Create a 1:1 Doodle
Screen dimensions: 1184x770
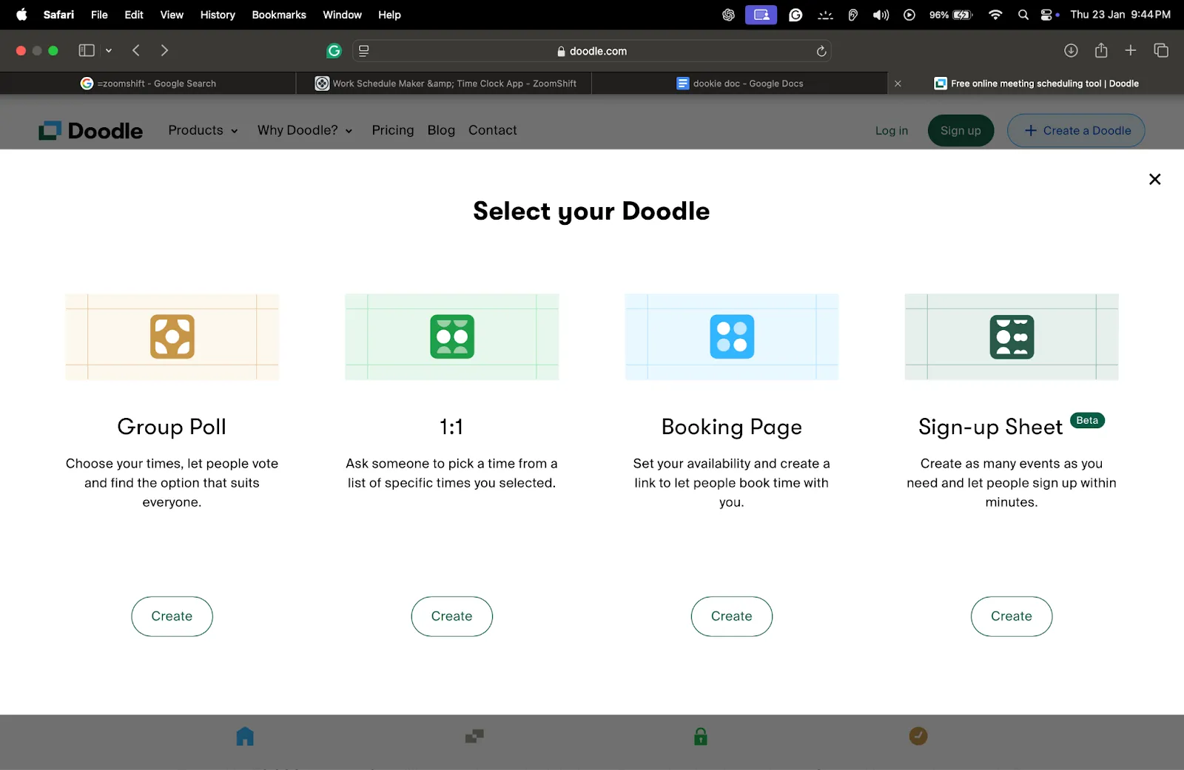pyautogui.click(x=452, y=616)
